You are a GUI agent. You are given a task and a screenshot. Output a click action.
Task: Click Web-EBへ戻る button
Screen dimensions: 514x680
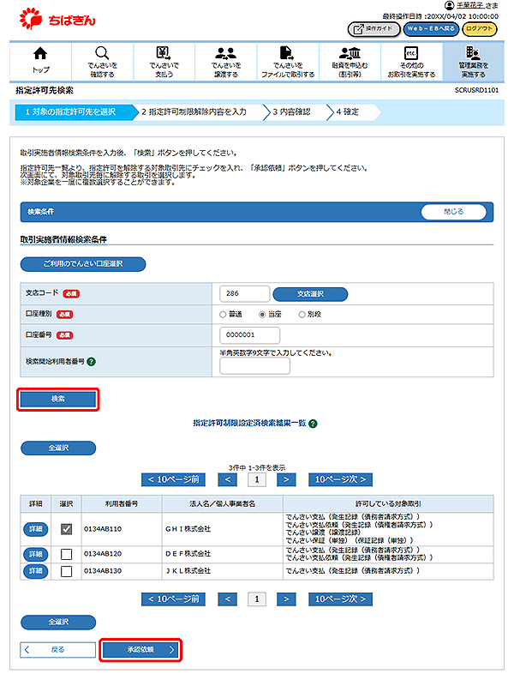[431, 29]
